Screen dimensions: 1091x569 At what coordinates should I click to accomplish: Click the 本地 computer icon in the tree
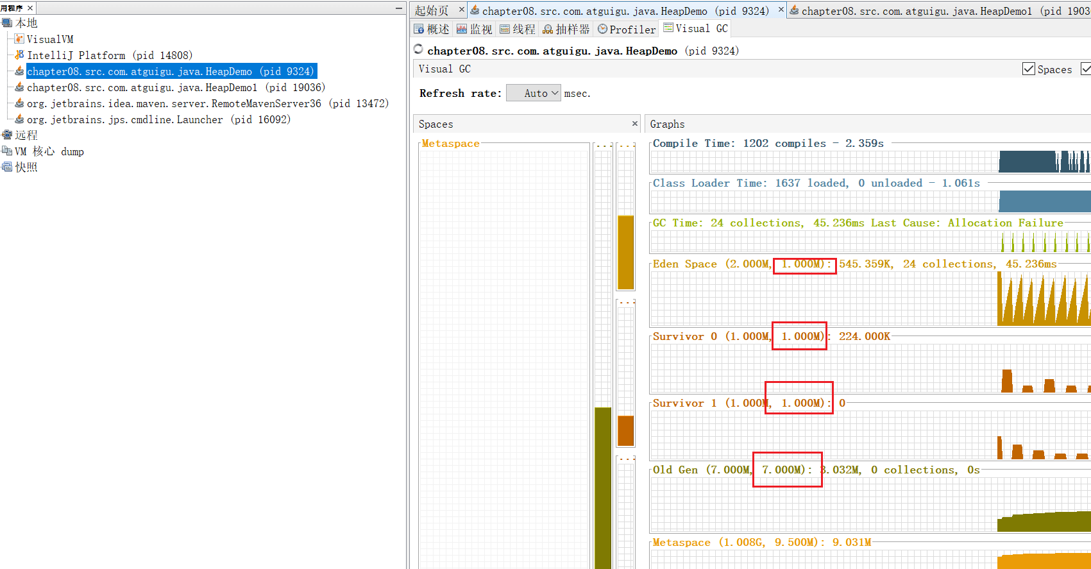pos(7,23)
